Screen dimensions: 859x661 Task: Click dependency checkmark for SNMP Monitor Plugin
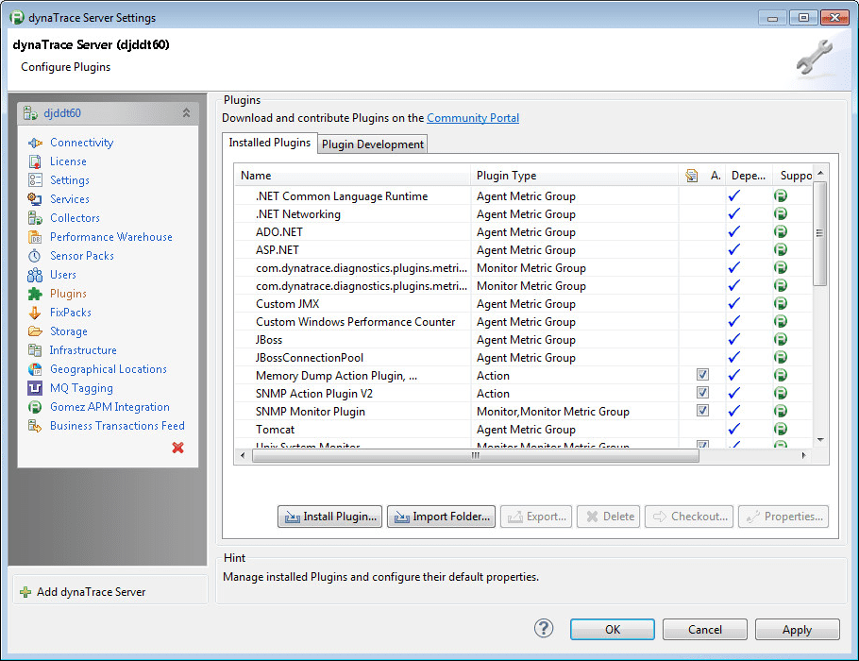734,411
